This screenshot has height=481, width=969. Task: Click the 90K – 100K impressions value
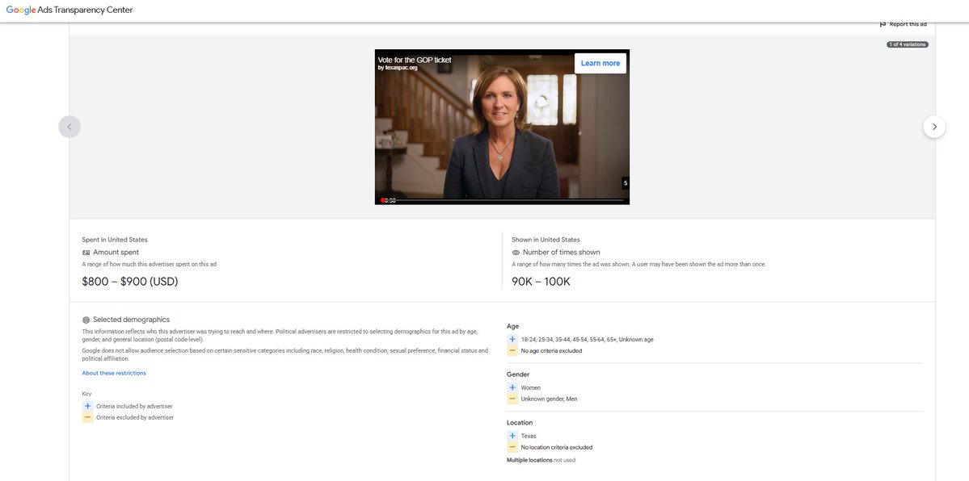point(541,282)
